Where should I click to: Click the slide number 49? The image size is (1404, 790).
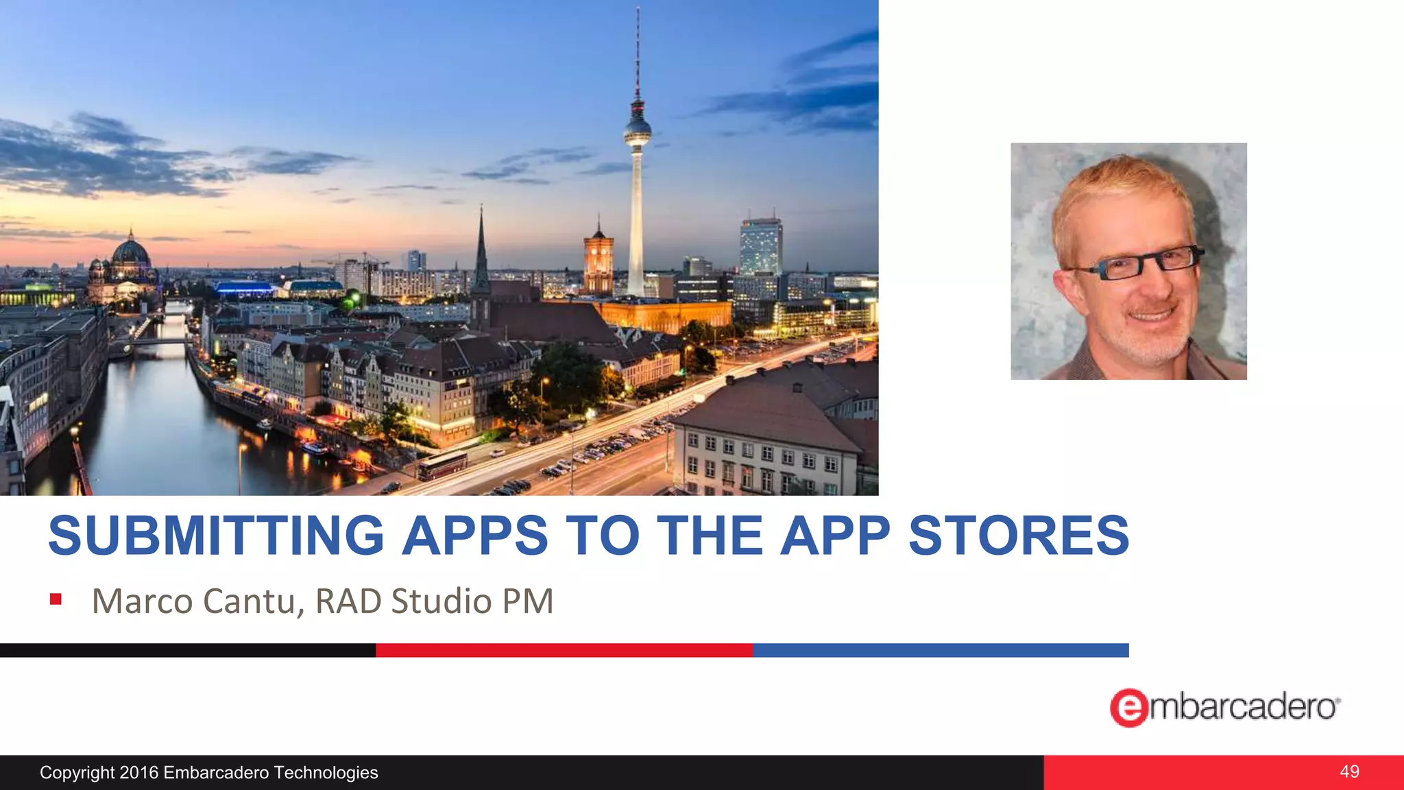(1349, 771)
